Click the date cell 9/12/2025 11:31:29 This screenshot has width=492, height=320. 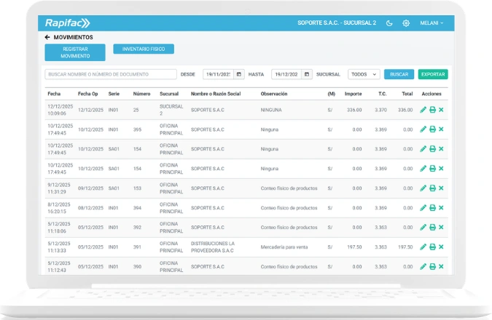click(59, 188)
